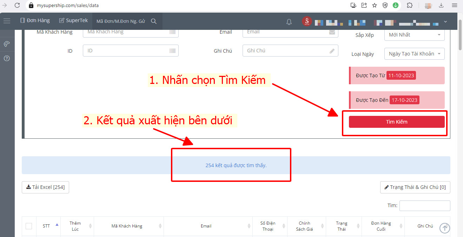Click the share page icon in address bar
This screenshot has width=463, height=237.
pos(364,5)
